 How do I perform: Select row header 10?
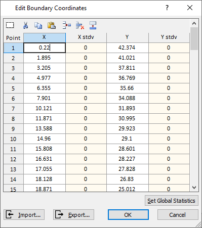[13, 139]
